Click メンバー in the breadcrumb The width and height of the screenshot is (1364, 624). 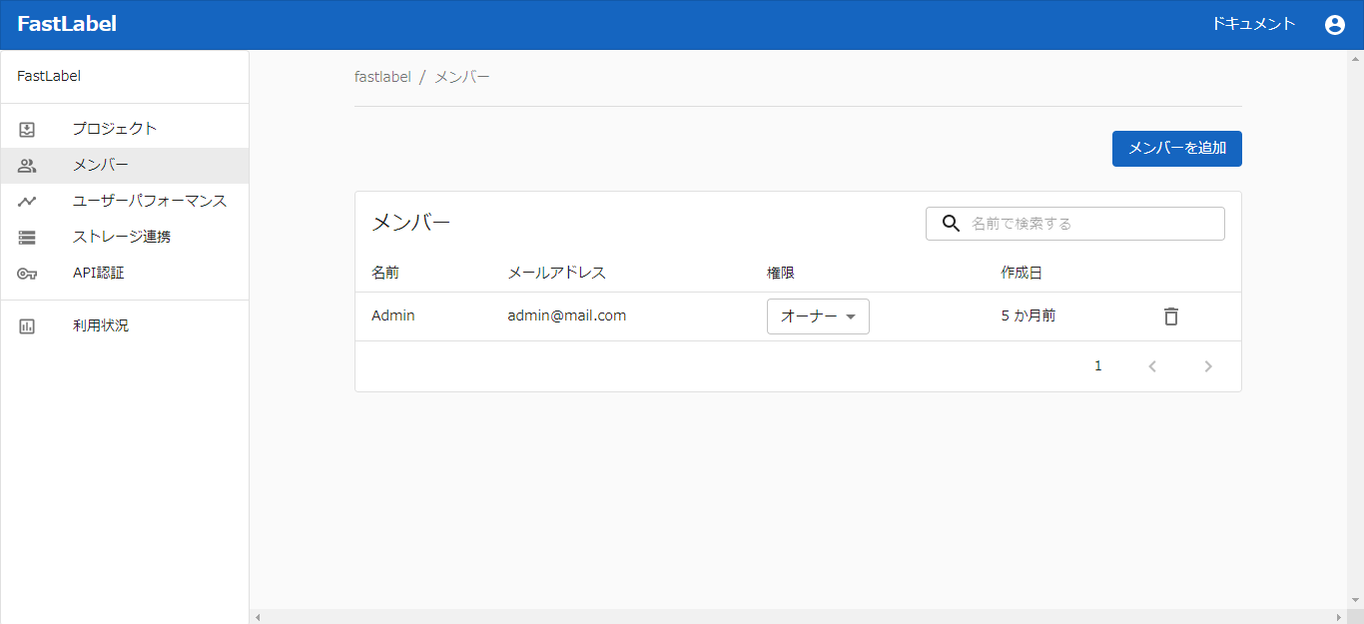[462, 77]
